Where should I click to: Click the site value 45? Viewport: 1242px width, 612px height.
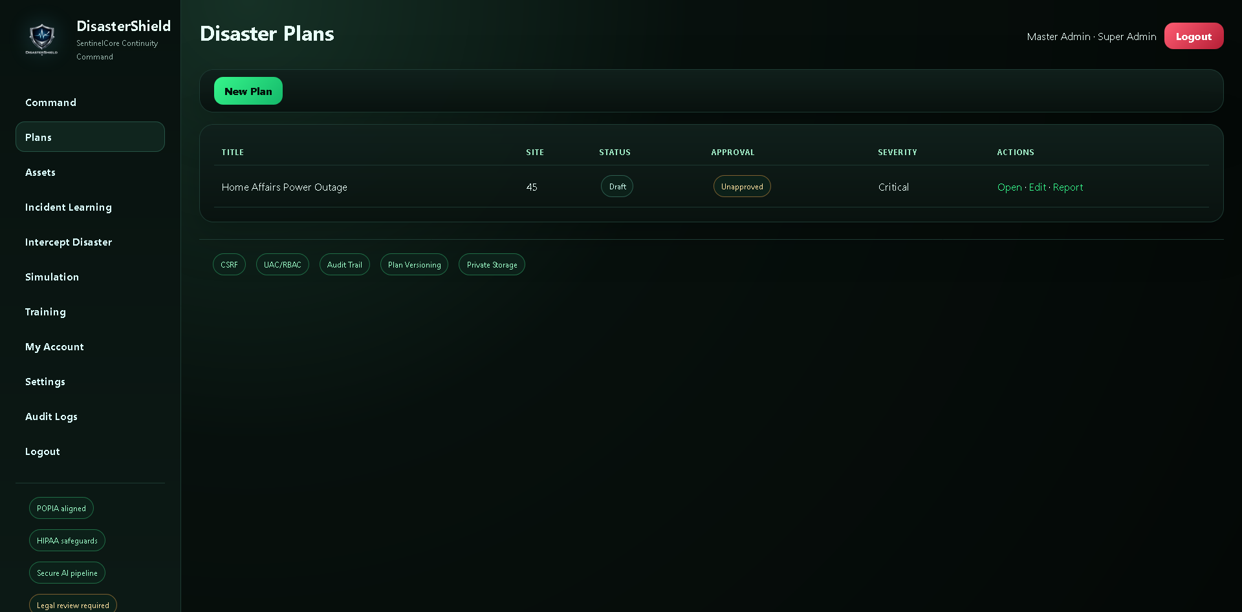(x=532, y=187)
